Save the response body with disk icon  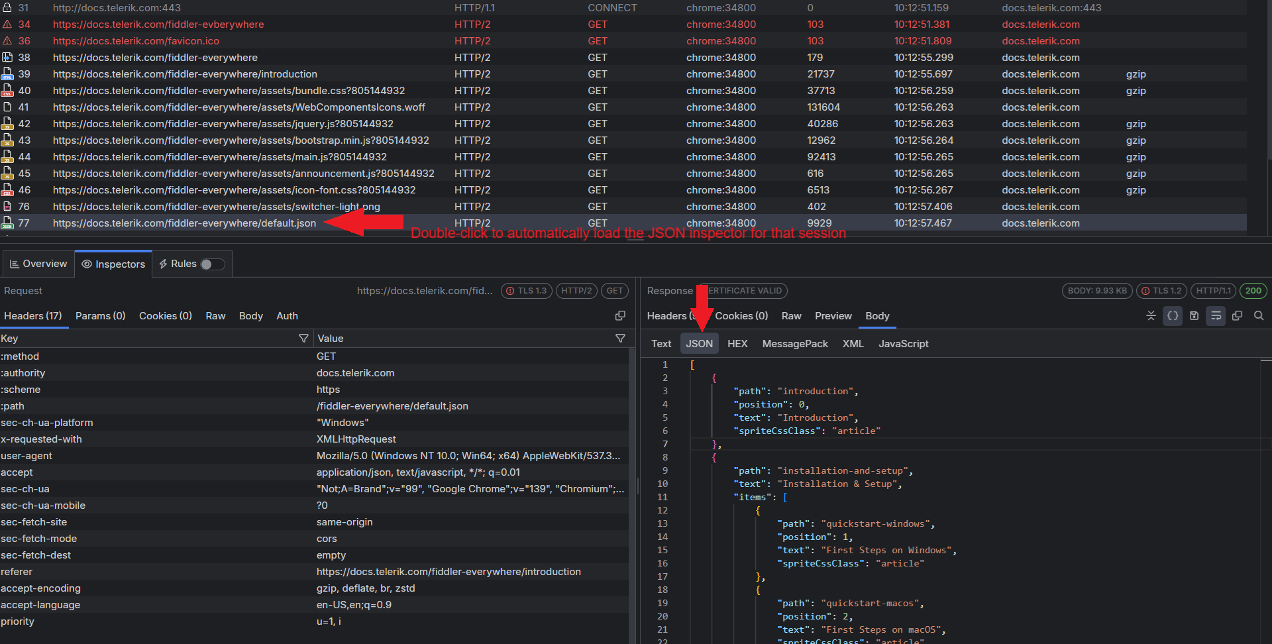click(x=1194, y=316)
